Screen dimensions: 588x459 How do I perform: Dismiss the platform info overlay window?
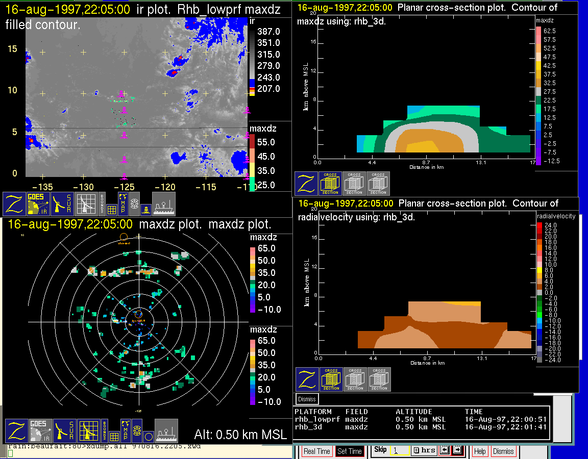tap(307, 399)
